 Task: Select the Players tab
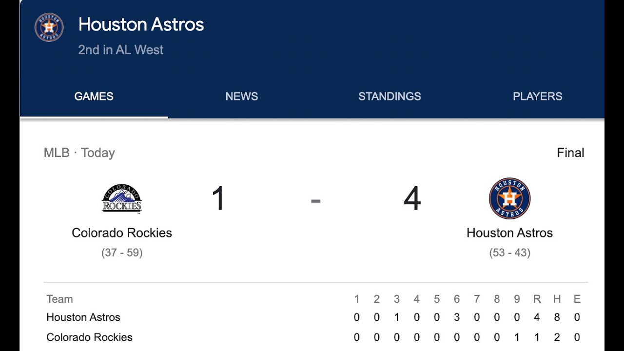(537, 97)
